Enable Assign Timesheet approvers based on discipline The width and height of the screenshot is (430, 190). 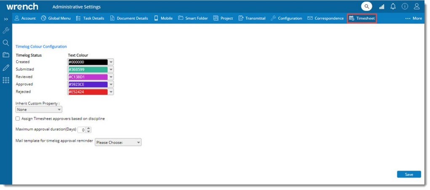18,119
